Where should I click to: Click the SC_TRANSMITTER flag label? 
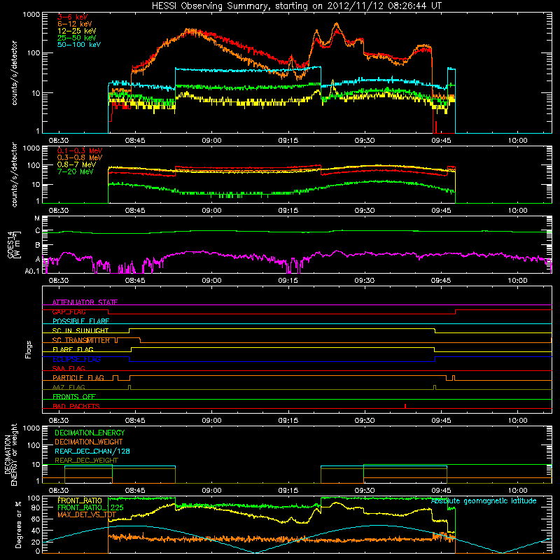click(81, 340)
